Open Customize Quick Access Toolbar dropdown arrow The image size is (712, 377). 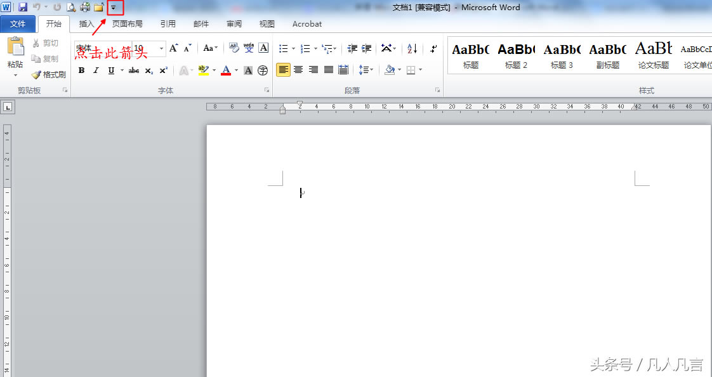pos(114,8)
